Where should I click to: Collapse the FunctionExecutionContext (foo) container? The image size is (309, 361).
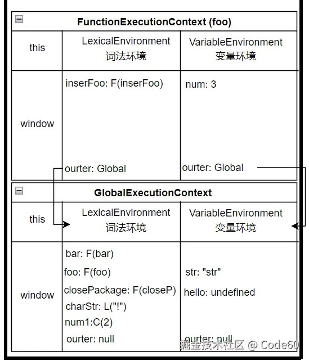pyautogui.click(x=19, y=19)
